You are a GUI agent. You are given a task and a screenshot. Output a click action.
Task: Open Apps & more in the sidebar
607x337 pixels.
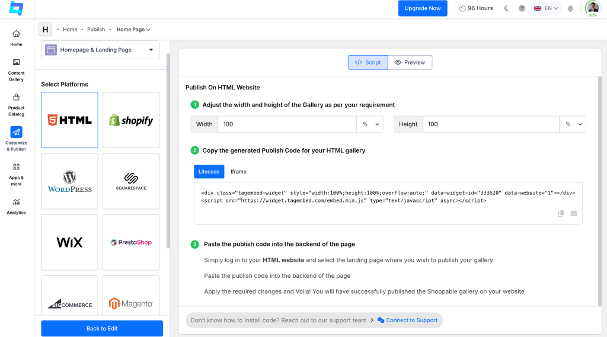pos(16,175)
